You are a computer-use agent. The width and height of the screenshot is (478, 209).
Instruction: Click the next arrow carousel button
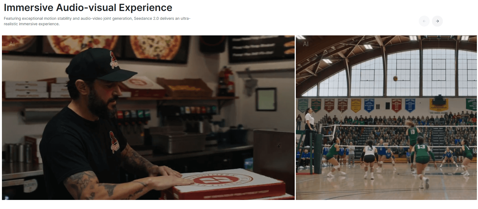(x=437, y=21)
